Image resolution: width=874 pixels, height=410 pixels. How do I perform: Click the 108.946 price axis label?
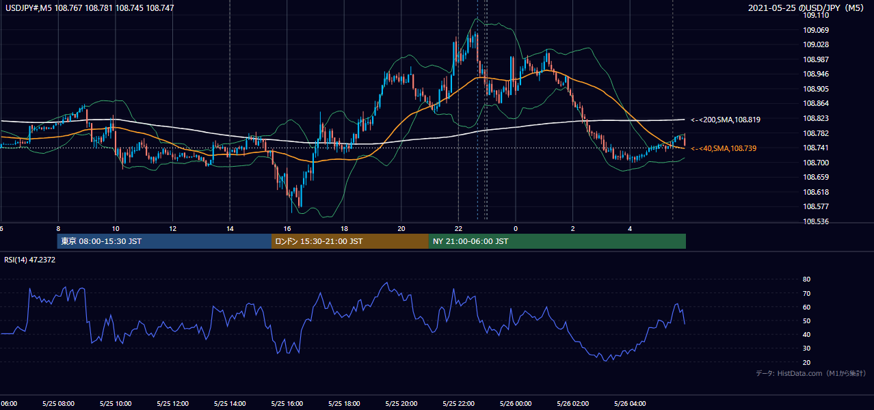coord(817,74)
